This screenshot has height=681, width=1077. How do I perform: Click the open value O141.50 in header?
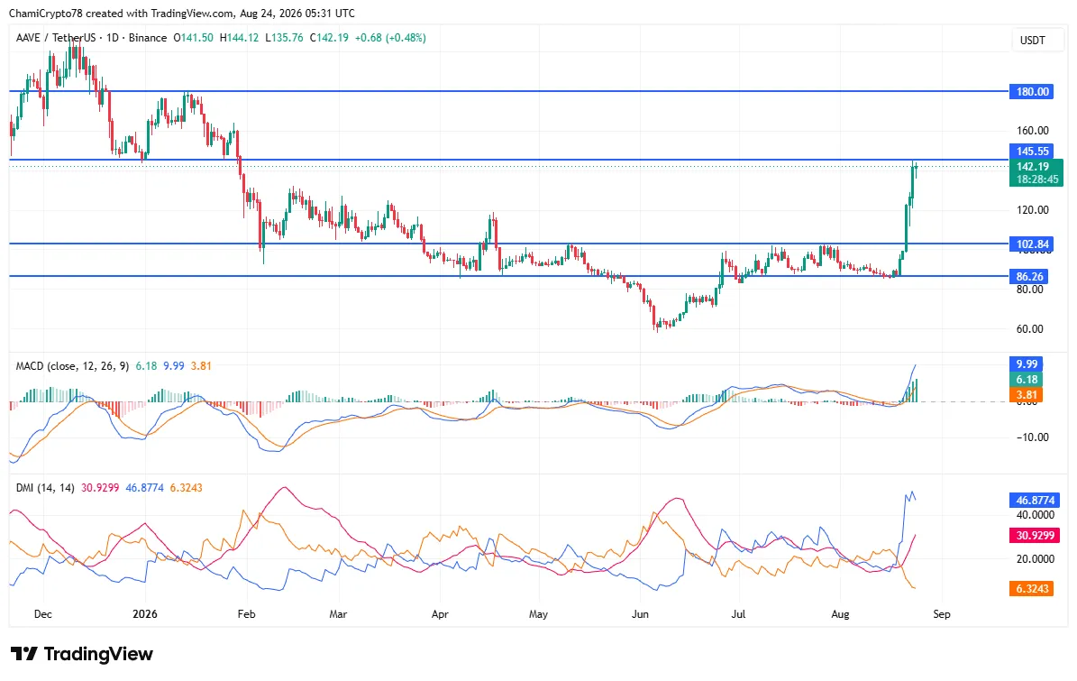coord(194,38)
